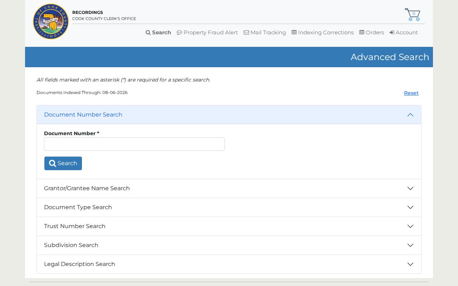Navigate to Indexing Corrections
Viewport: 458px width, 286px height.
coord(322,33)
